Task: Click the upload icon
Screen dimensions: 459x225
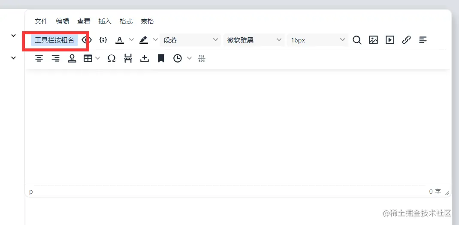Action: (x=144, y=59)
